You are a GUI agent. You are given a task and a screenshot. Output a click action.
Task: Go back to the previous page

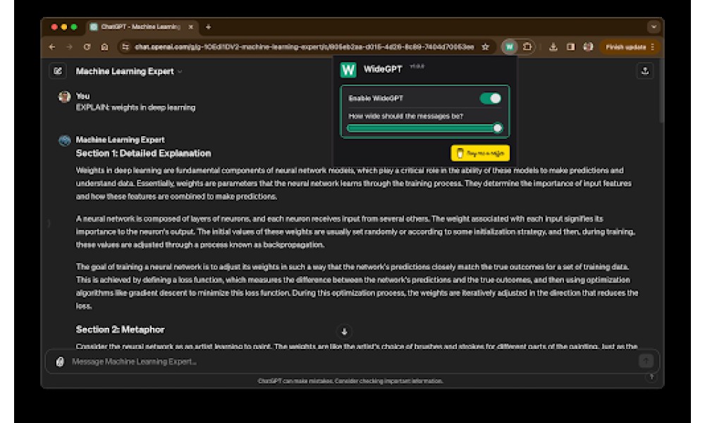52,47
